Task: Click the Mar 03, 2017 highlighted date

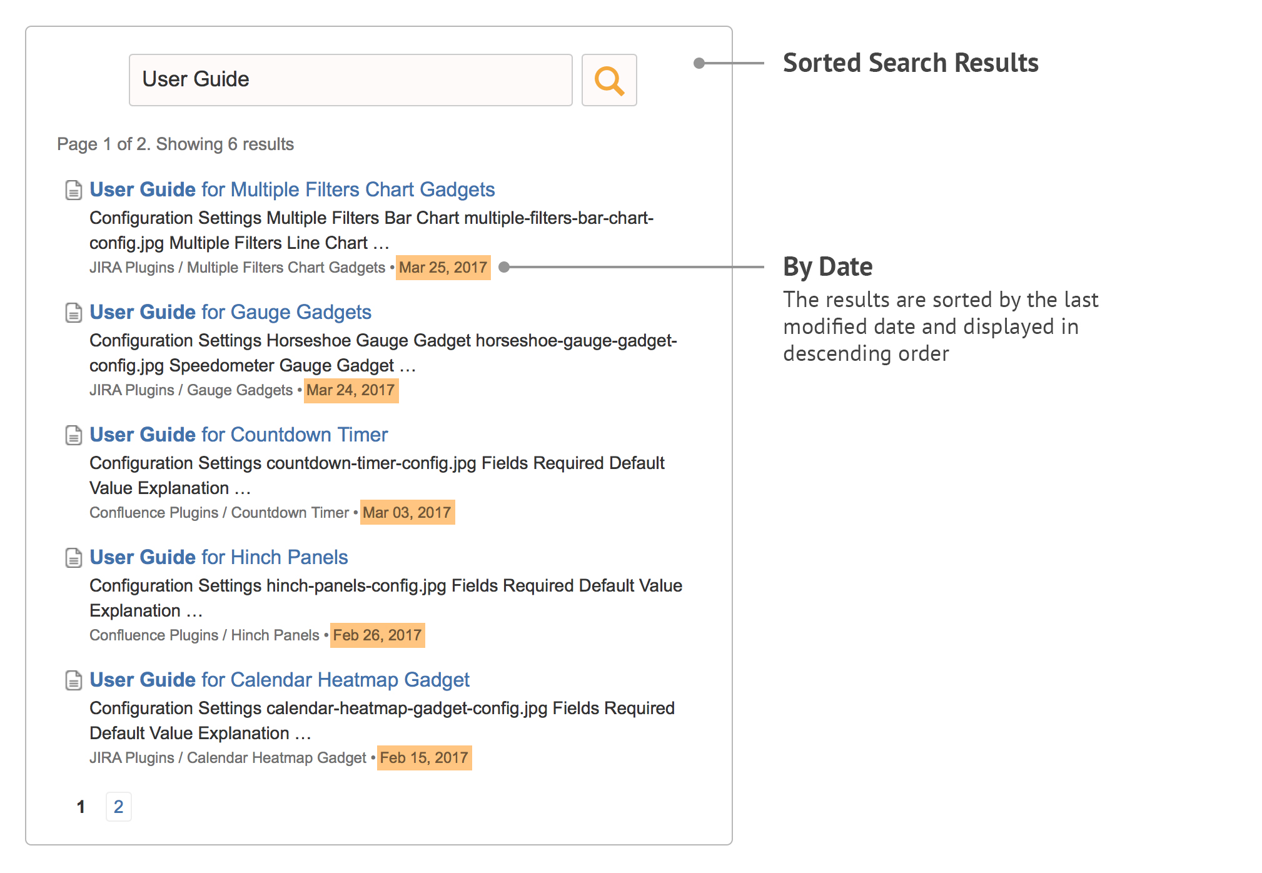Action: [x=407, y=513]
